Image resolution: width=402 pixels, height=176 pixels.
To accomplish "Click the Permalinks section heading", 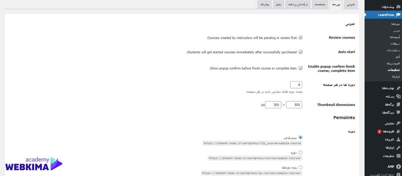I will 344,118.
